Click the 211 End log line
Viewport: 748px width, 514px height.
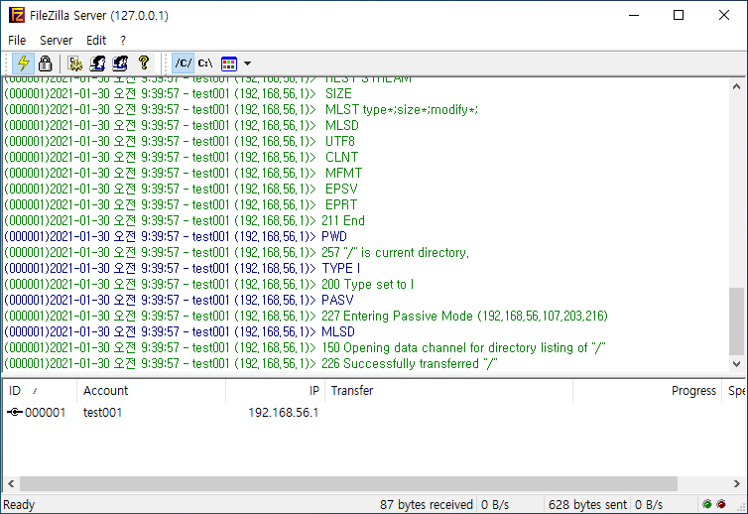click(185, 220)
